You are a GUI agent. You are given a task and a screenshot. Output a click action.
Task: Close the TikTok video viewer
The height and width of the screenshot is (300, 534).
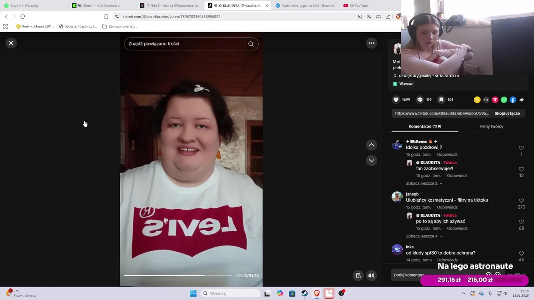[11, 43]
